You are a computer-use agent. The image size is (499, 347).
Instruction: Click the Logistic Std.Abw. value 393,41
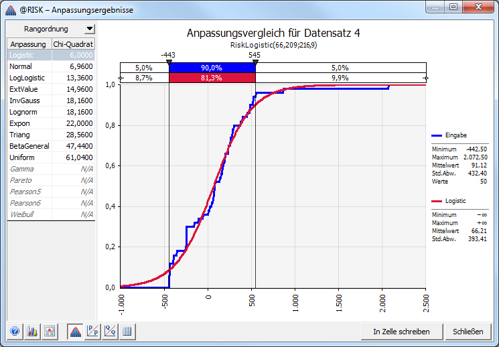click(x=478, y=238)
